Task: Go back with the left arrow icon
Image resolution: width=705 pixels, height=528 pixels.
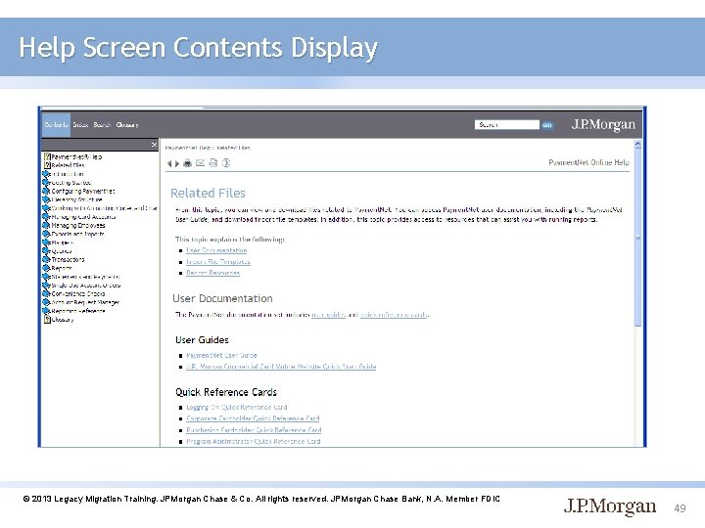Action: tap(169, 164)
